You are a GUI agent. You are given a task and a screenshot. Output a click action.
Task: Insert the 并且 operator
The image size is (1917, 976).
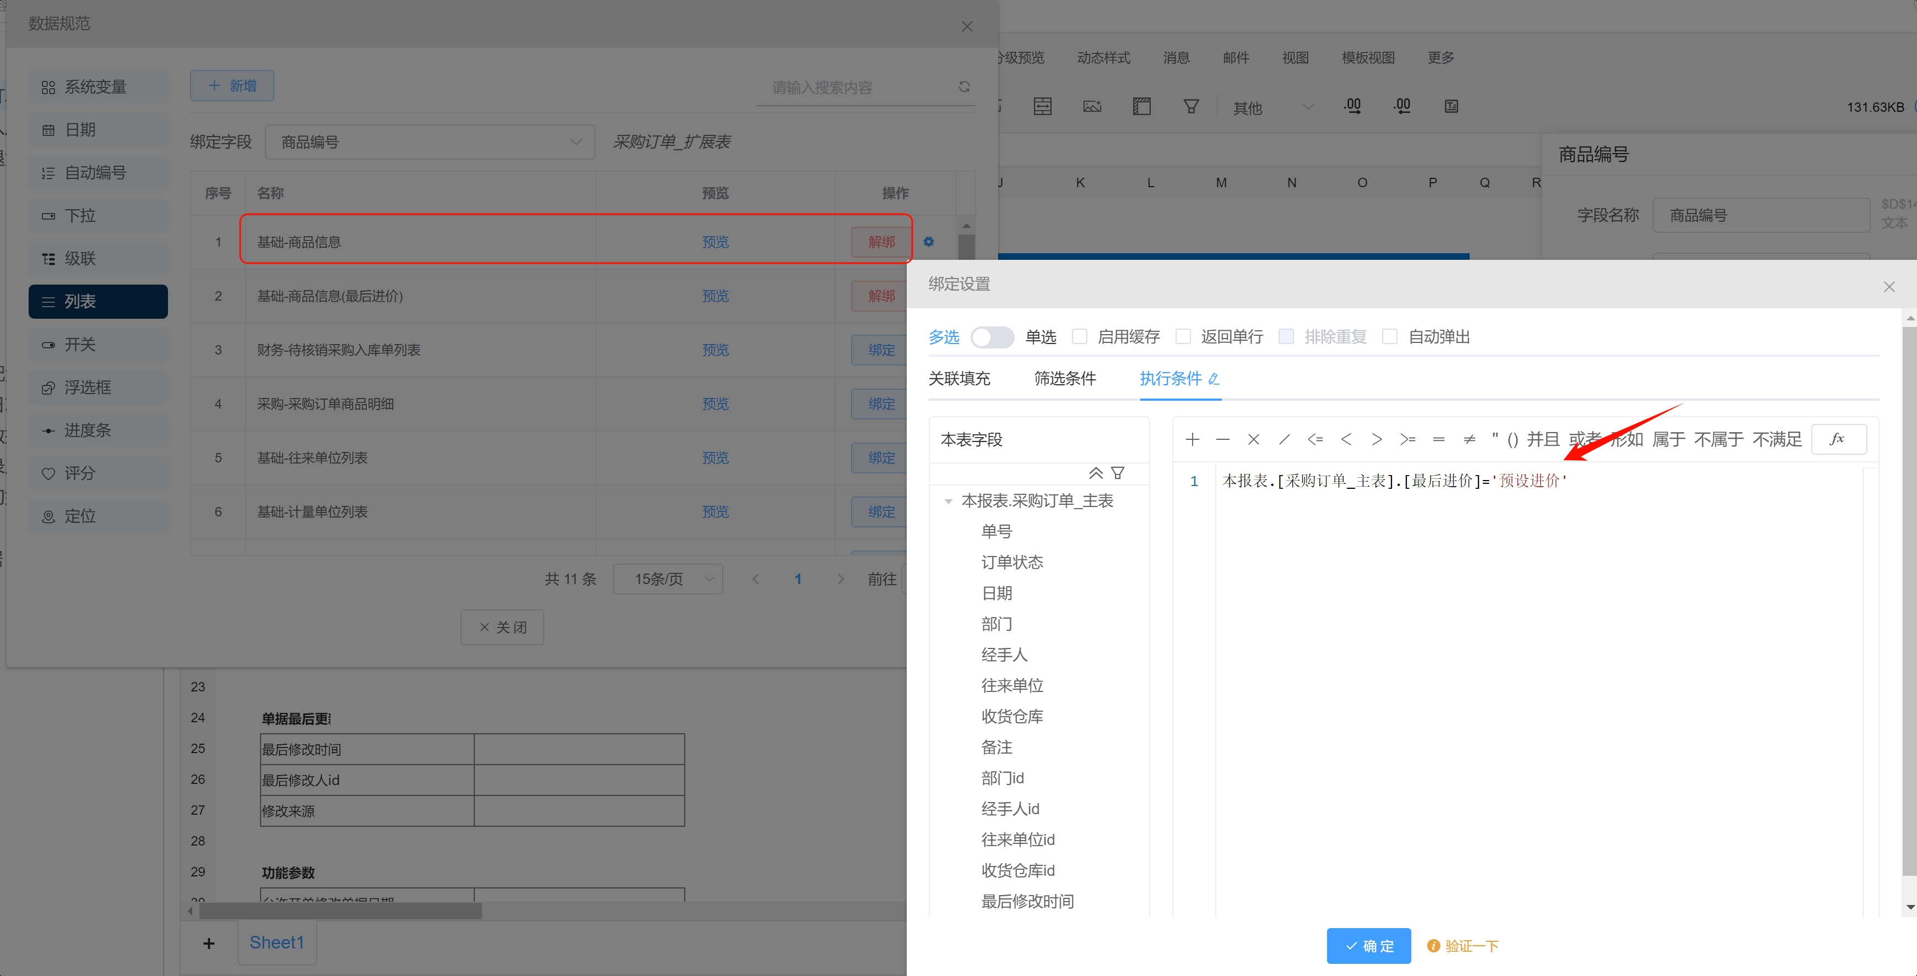coord(1542,440)
